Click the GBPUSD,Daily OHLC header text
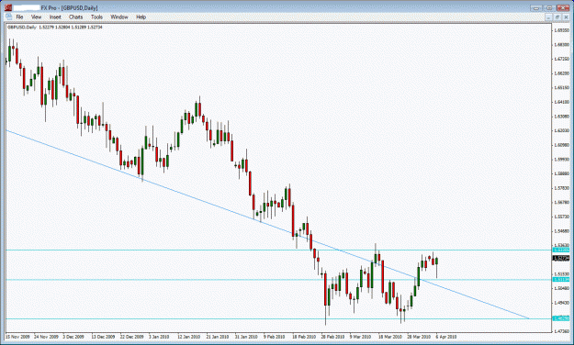 pos(55,28)
